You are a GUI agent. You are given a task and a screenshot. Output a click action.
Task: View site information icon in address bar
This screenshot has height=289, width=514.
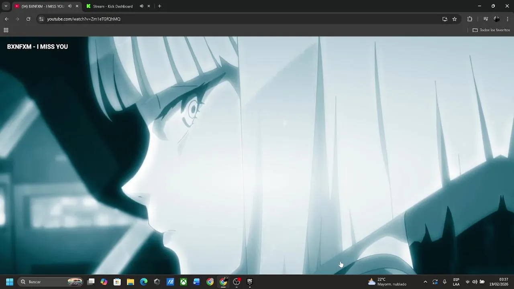pyautogui.click(x=41, y=19)
